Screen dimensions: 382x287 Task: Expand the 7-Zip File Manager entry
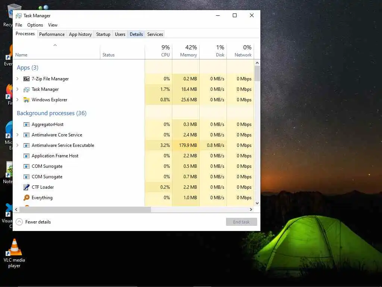[x=17, y=78]
